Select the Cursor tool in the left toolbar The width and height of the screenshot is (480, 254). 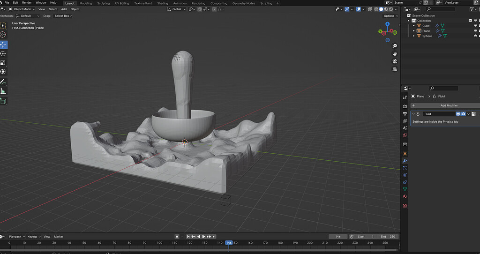(3, 35)
